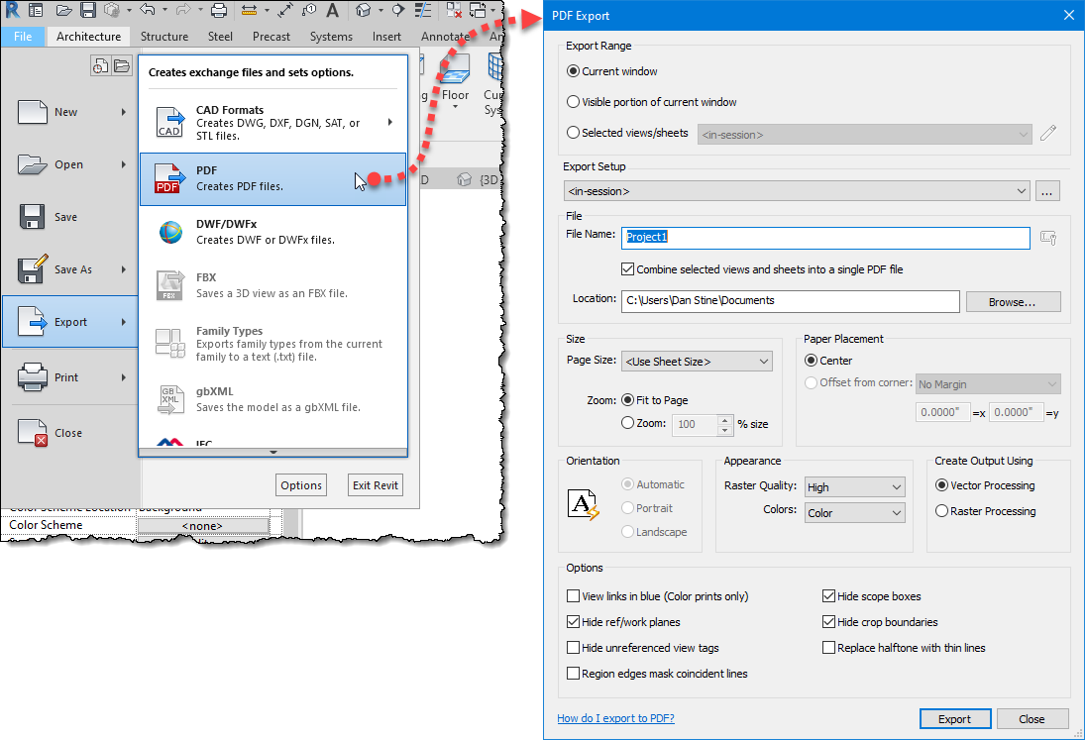Image resolution: width=1085 pixels, height=740 pixels.
Task: Click the Open folder icon in quick access toolbar
Action: 63,10
